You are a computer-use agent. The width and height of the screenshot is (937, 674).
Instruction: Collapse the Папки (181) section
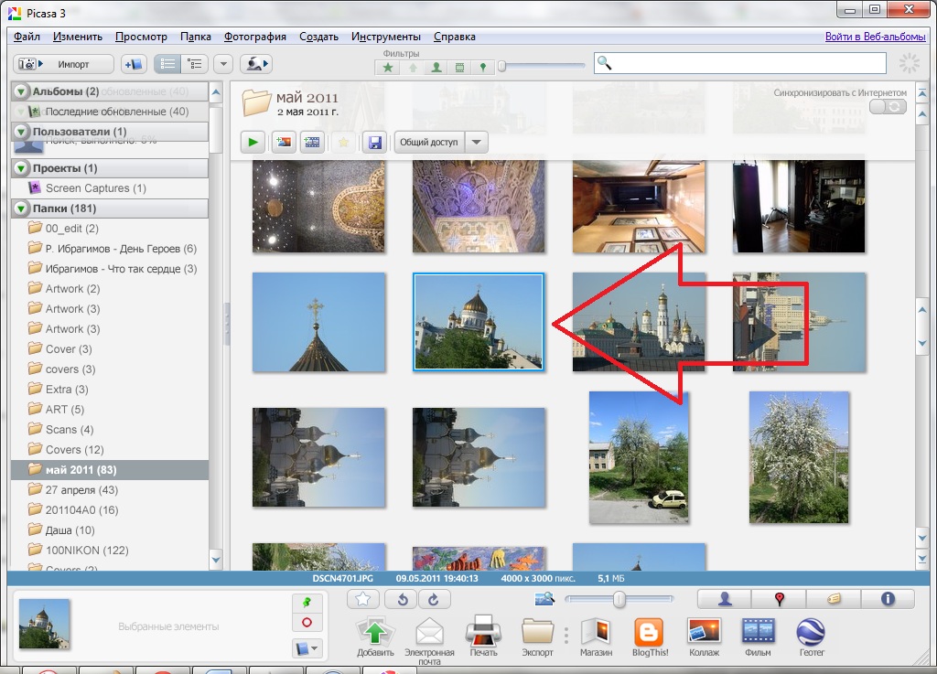point(22,209)
